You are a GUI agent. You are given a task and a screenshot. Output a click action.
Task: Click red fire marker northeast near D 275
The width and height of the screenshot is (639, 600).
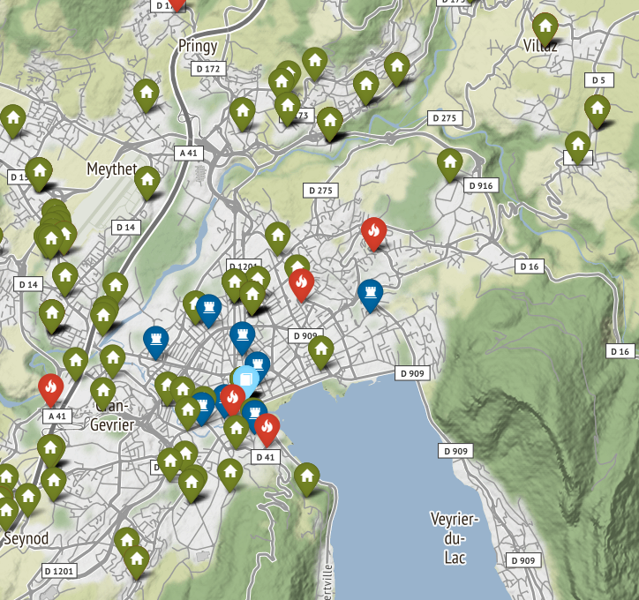point(373,234)
